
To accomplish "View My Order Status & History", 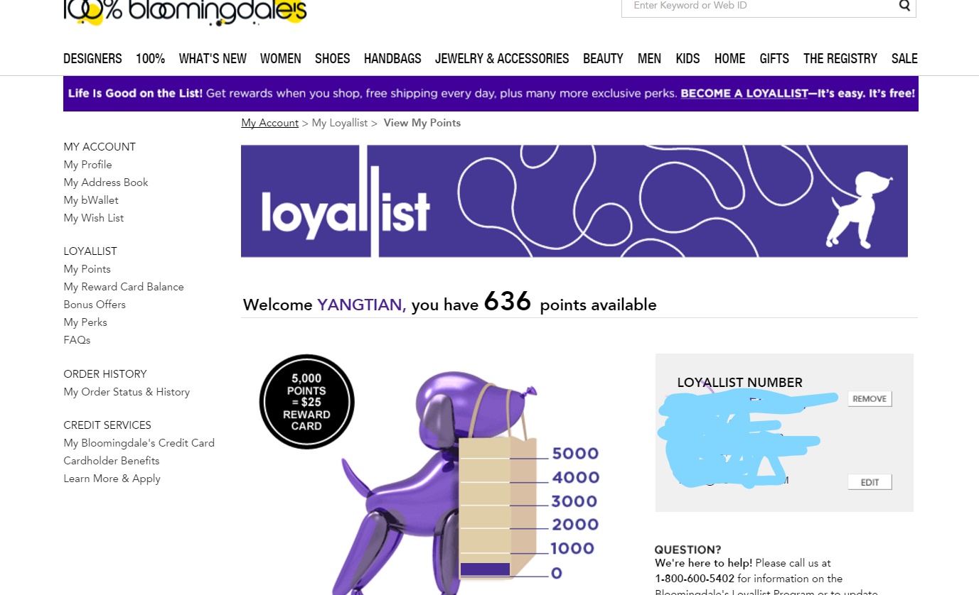I will tap(127, 392).
